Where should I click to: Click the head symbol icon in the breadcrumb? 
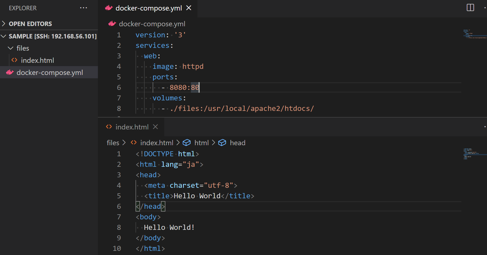point(222,142)
